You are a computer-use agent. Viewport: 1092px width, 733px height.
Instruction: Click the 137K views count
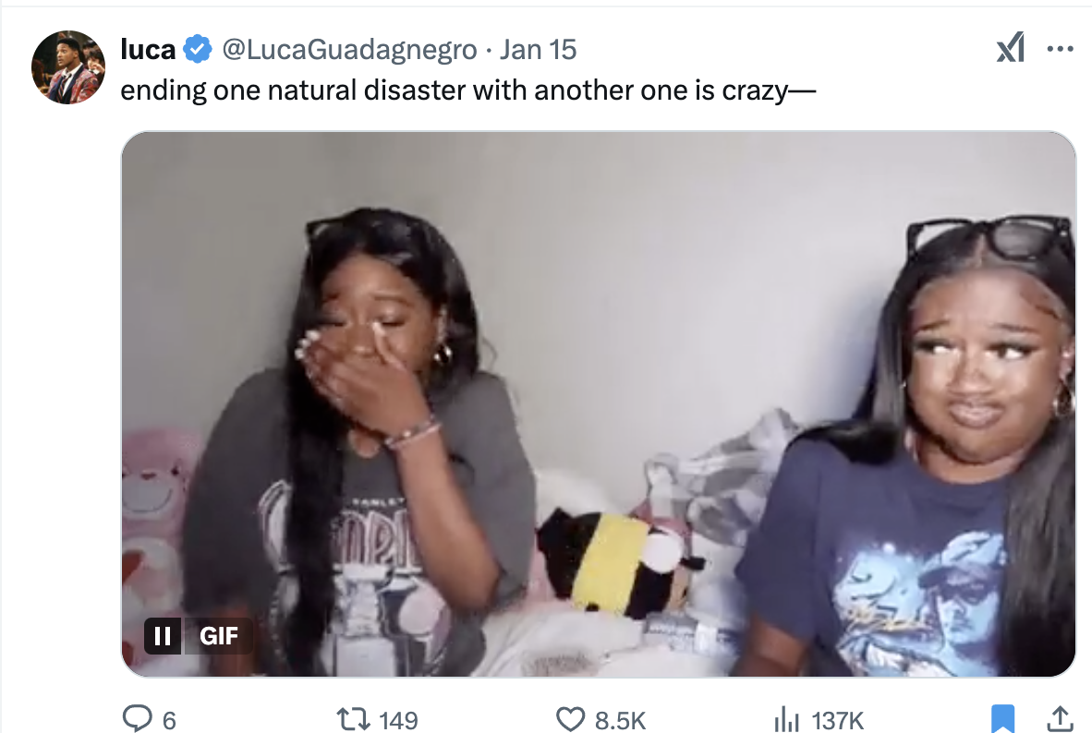[838, 720]
